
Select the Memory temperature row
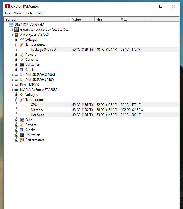click(105, 110)
